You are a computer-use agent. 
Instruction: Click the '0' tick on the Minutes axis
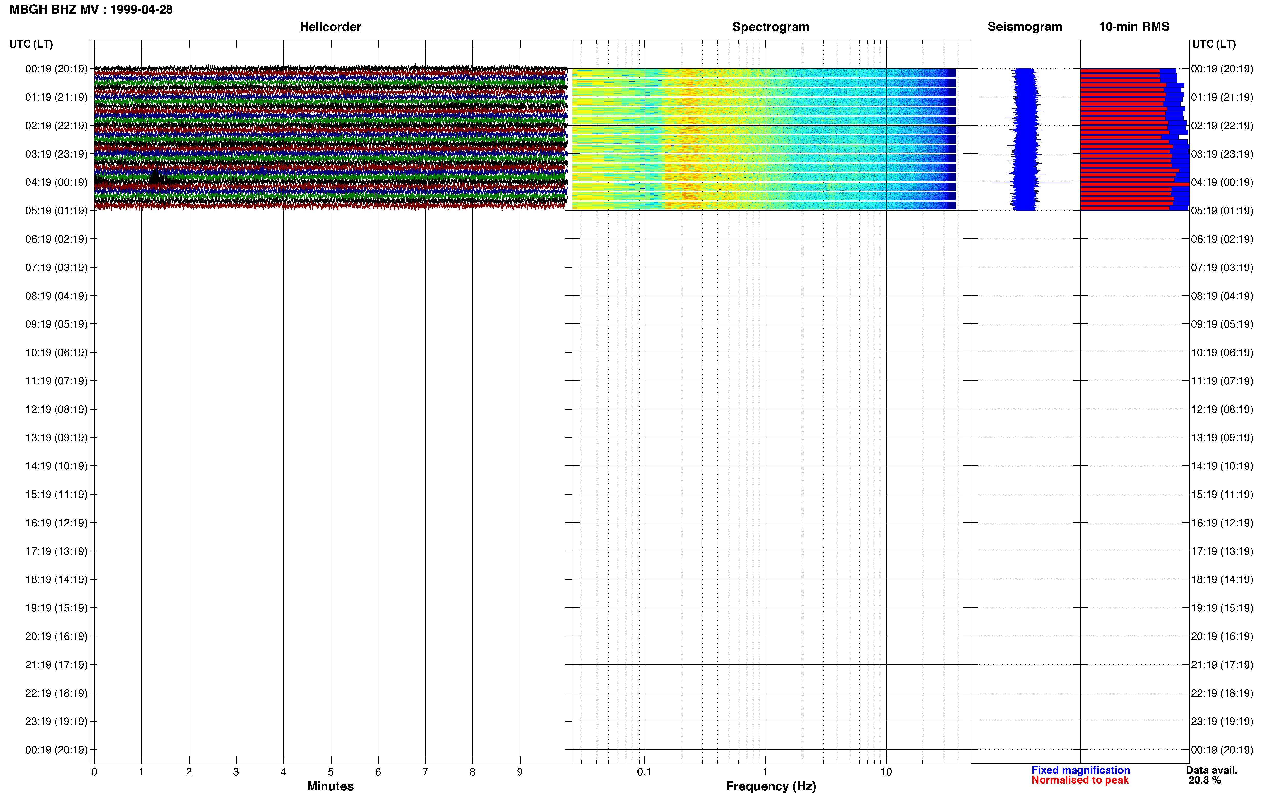click(x=94, y=772)
